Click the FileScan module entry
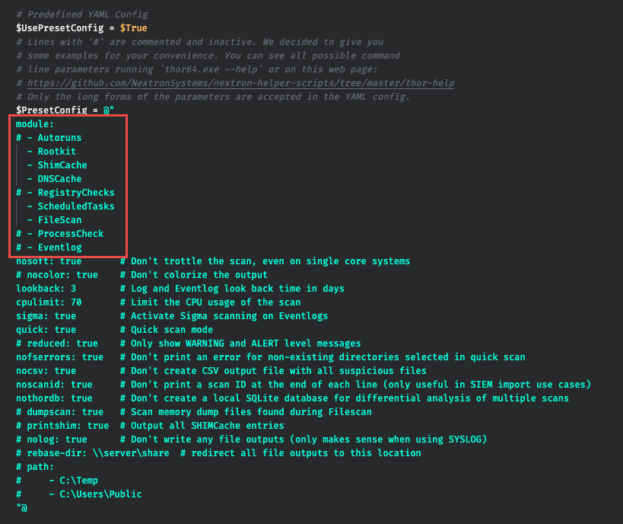Image resolution: width=623 pixels, height=524 pixels. pos(59,219)
